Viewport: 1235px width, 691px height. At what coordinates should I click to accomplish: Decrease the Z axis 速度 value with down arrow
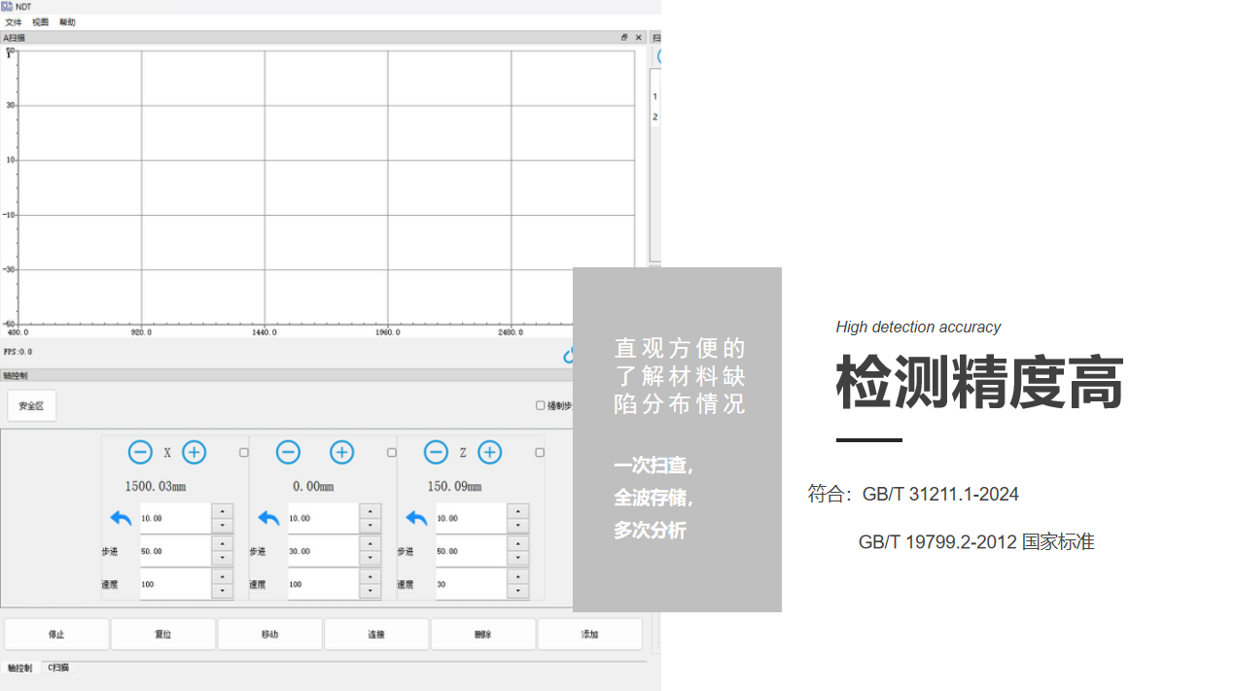pyautogui.click(x=518, y=591)
